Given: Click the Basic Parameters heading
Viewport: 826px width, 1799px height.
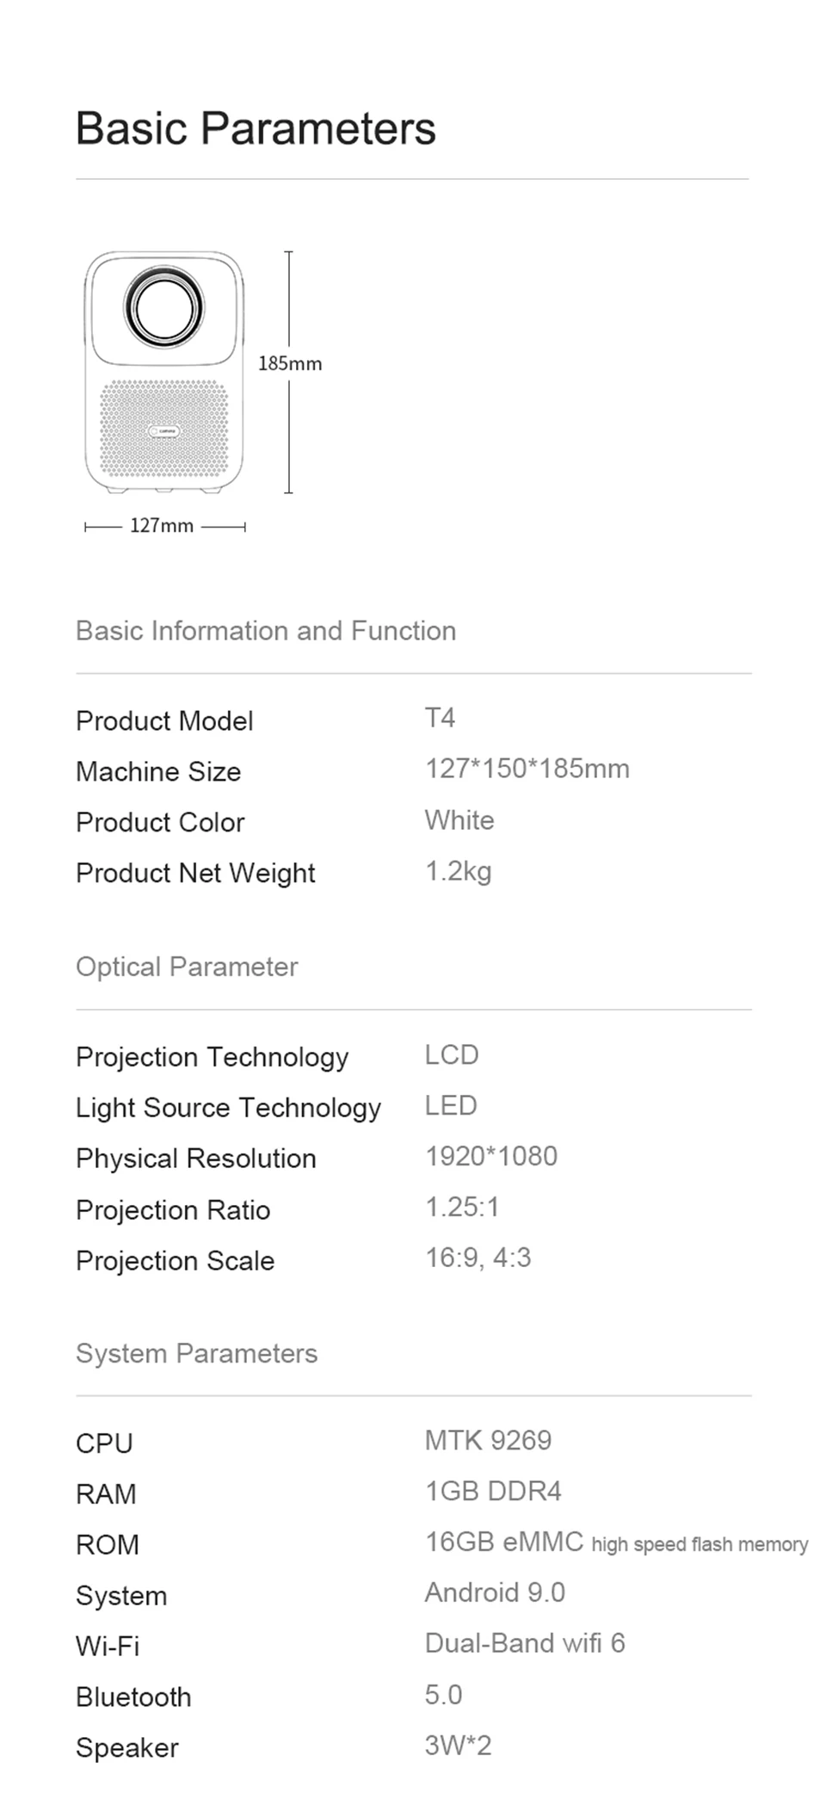Looking at the screenshot, I should [x=256, y=128].
